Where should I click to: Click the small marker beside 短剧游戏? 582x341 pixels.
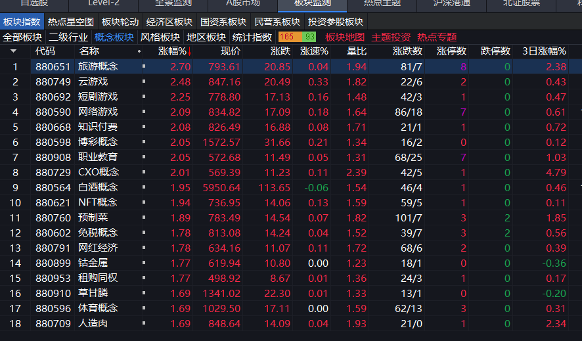(144, 97)
